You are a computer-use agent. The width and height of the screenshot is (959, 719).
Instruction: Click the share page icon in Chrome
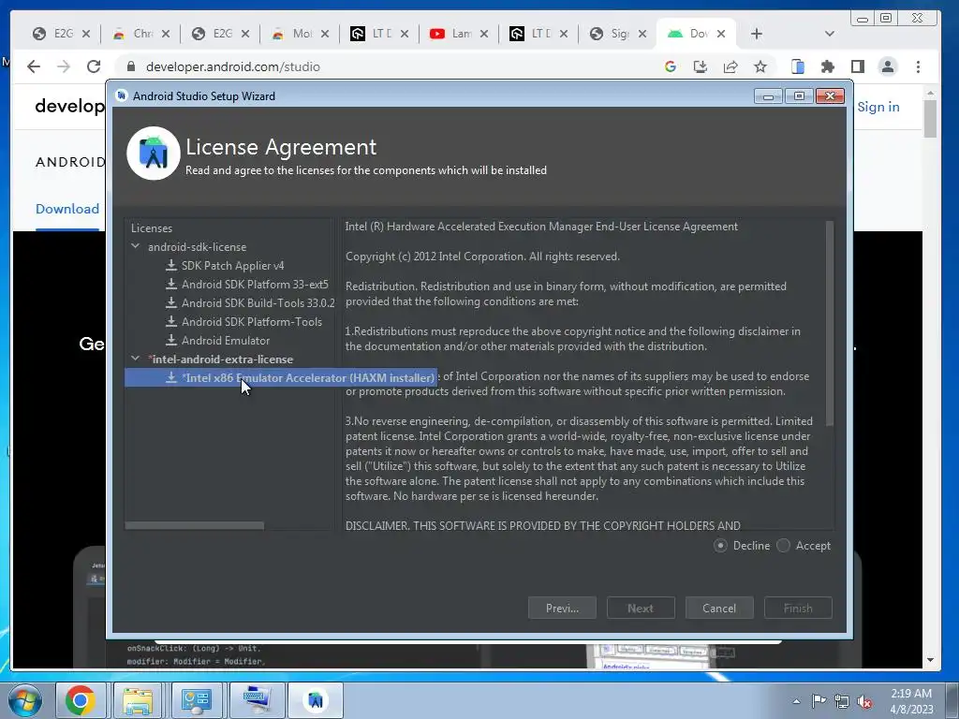(730, 66)
